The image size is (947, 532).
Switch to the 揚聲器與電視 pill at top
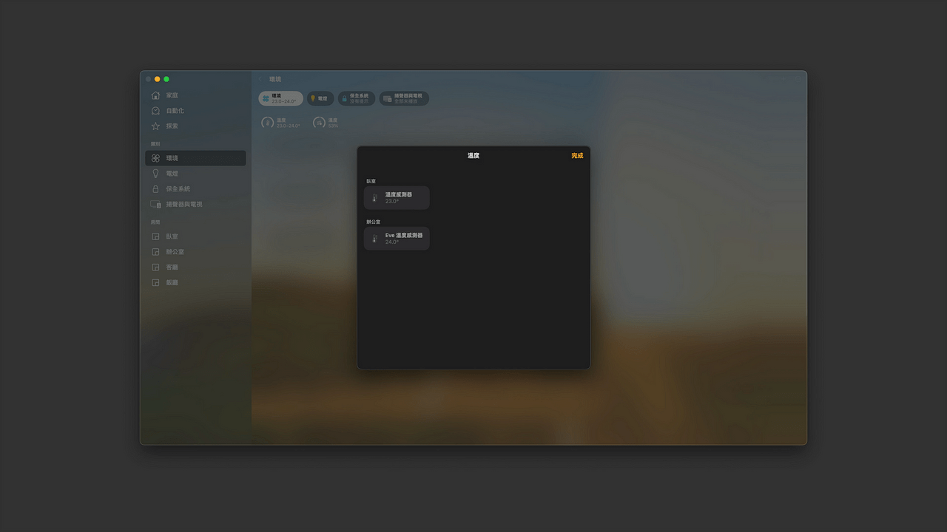404,98
